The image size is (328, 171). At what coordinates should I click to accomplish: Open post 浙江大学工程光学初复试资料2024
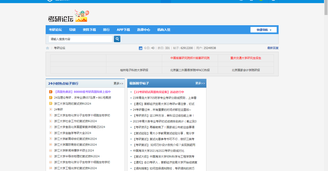(75, 168)
